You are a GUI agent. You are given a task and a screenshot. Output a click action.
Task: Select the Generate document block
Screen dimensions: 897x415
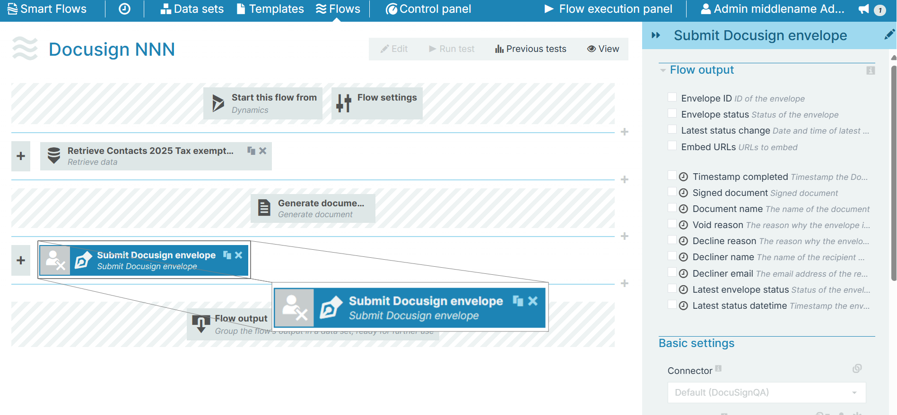click(313, 208)
